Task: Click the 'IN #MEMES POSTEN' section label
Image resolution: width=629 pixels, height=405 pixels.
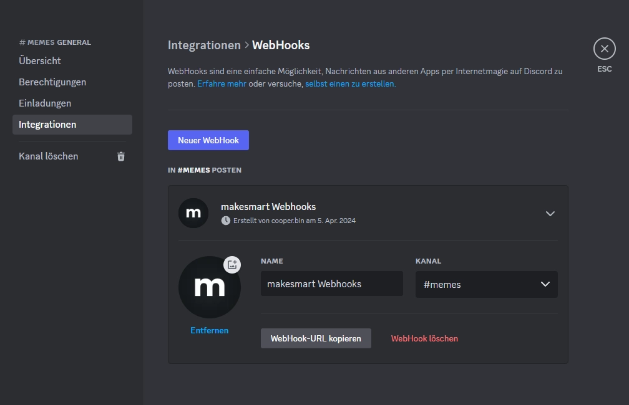Action: (x=205, y=170)
